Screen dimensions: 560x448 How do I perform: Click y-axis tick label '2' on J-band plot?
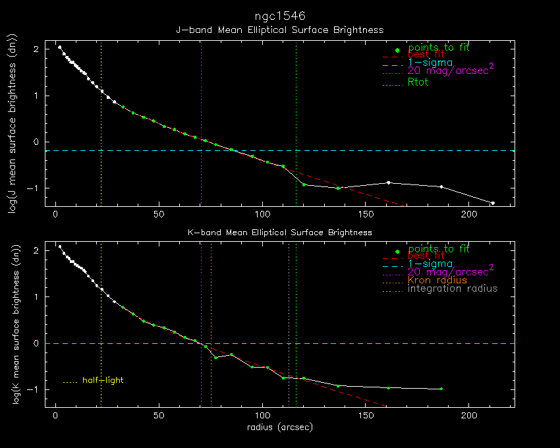36,49
